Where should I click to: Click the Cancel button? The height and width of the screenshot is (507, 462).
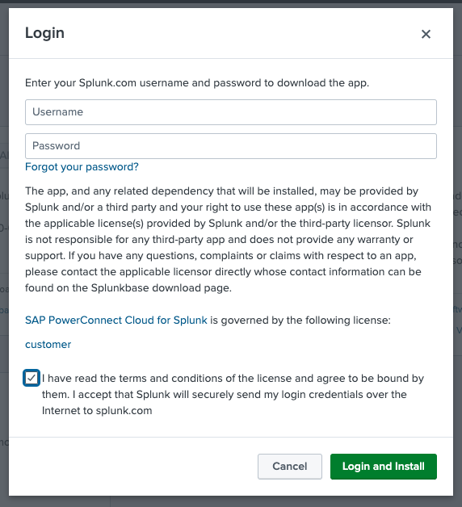290,467
